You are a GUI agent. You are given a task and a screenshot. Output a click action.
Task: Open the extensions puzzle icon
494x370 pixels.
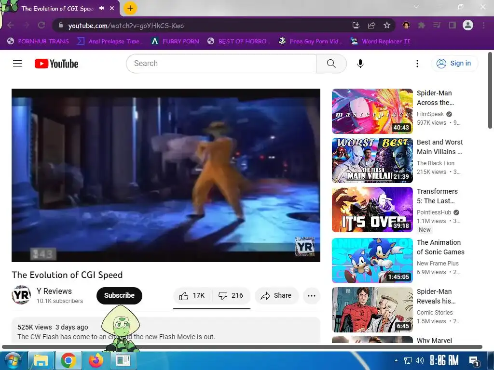tap(422, 25)
